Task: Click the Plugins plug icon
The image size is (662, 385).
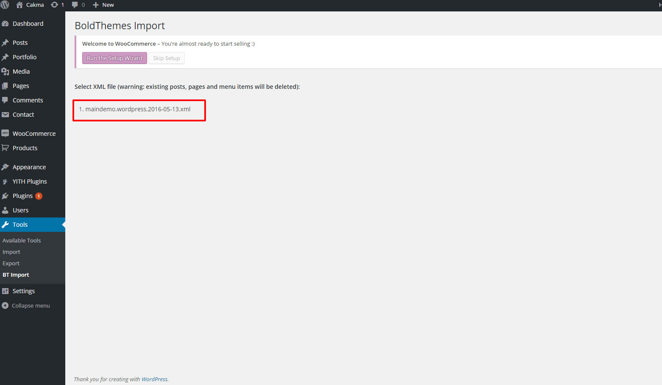Action: (5, 196)
